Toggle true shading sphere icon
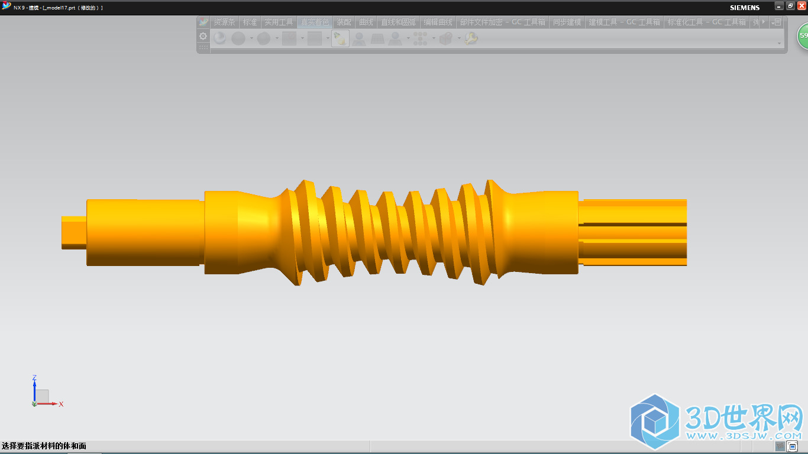 tap(220, 38)
